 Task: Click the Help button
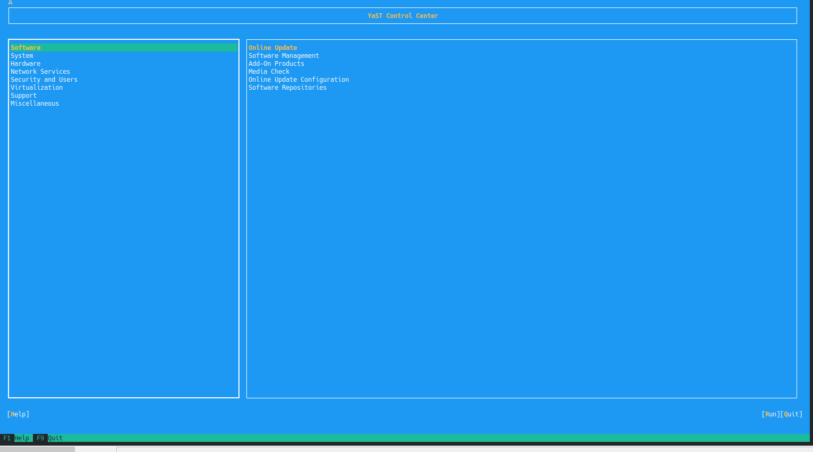point(18,414)
